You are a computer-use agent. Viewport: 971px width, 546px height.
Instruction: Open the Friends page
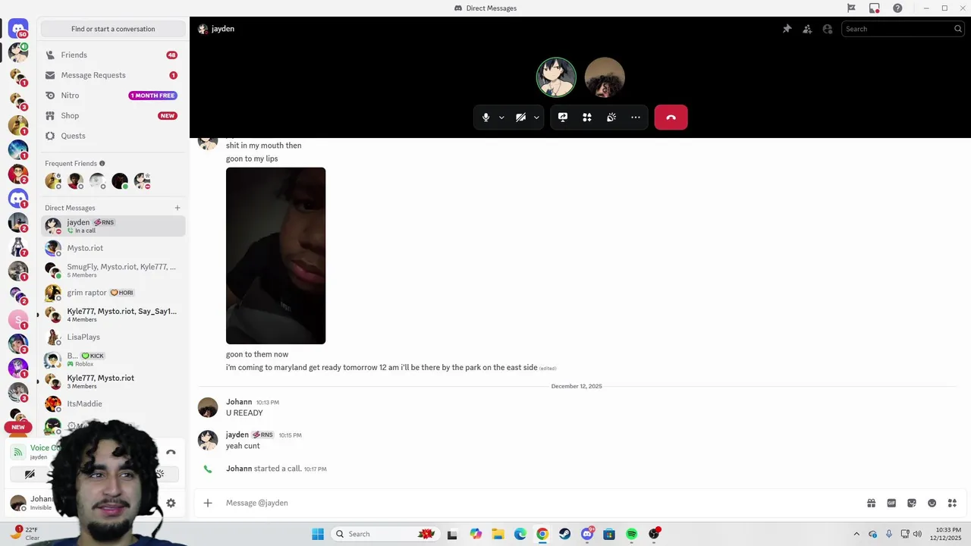point(113,55)
